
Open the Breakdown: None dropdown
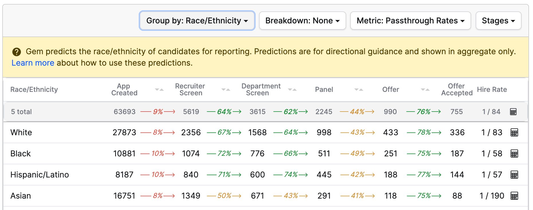click(x=302, y=20)
